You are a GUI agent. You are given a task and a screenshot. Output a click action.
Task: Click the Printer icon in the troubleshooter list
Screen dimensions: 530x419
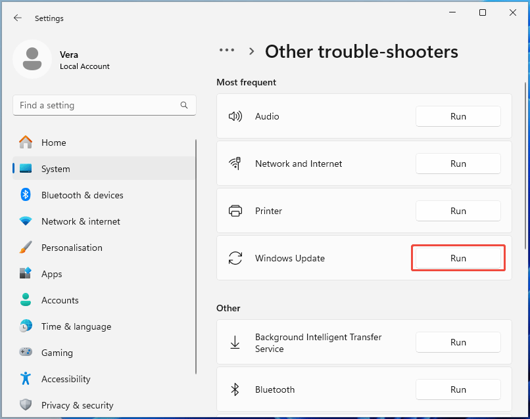(235, 211)
